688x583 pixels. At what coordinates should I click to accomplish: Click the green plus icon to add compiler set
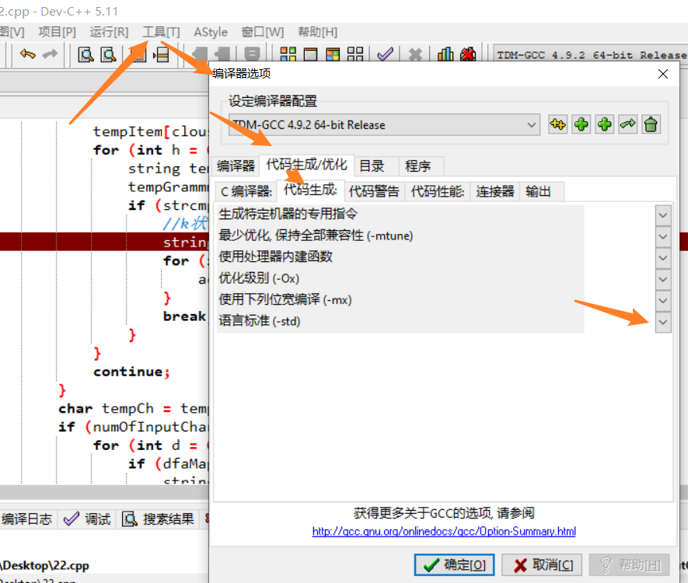point(581,124)
